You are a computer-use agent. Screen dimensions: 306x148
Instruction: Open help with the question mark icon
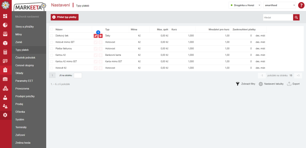(x=301, y=5)
